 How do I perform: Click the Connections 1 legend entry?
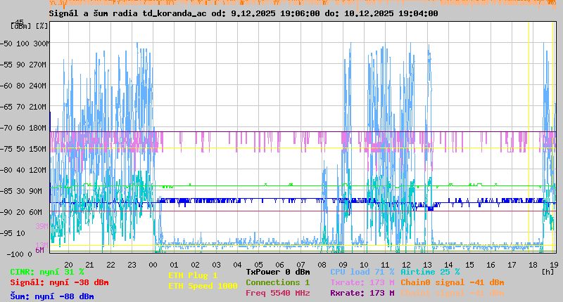[x=278, y=282]
